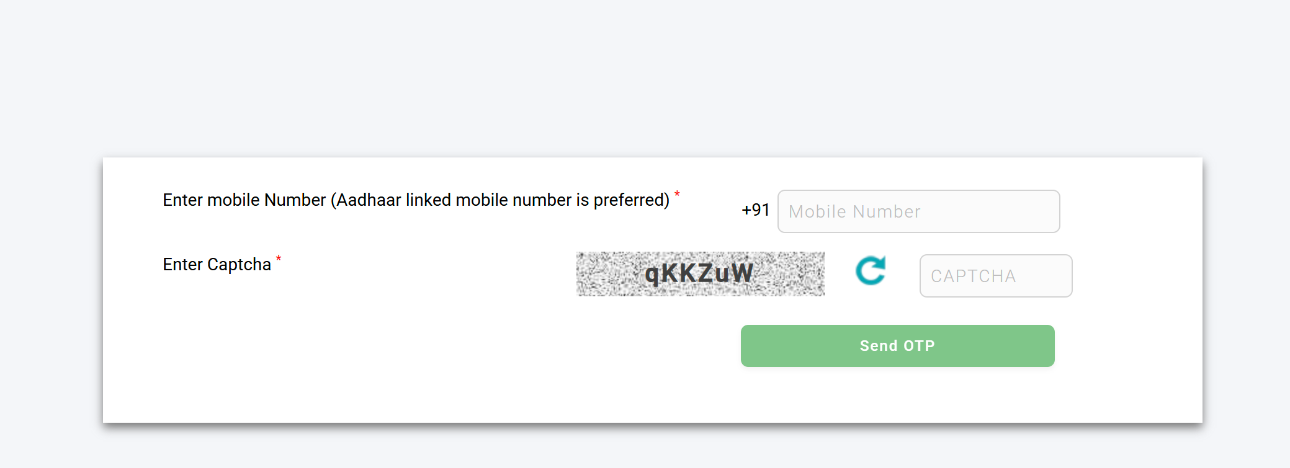Select the Aadhaar mobile number instruction text
This screenshot has width=1290, height=468.
416,200
